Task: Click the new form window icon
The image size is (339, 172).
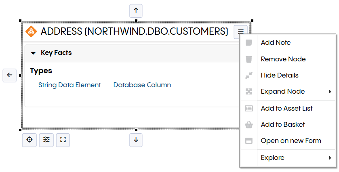Action: (249, 141)
